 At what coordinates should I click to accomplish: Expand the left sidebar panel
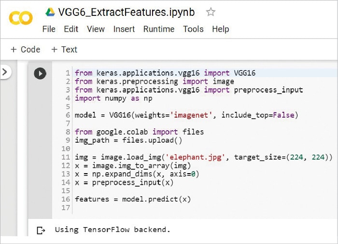[x=5, y=72]
